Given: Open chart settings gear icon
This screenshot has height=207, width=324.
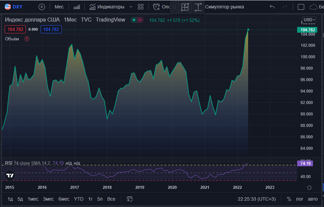Looking at the screenshot, I should 309,187.
